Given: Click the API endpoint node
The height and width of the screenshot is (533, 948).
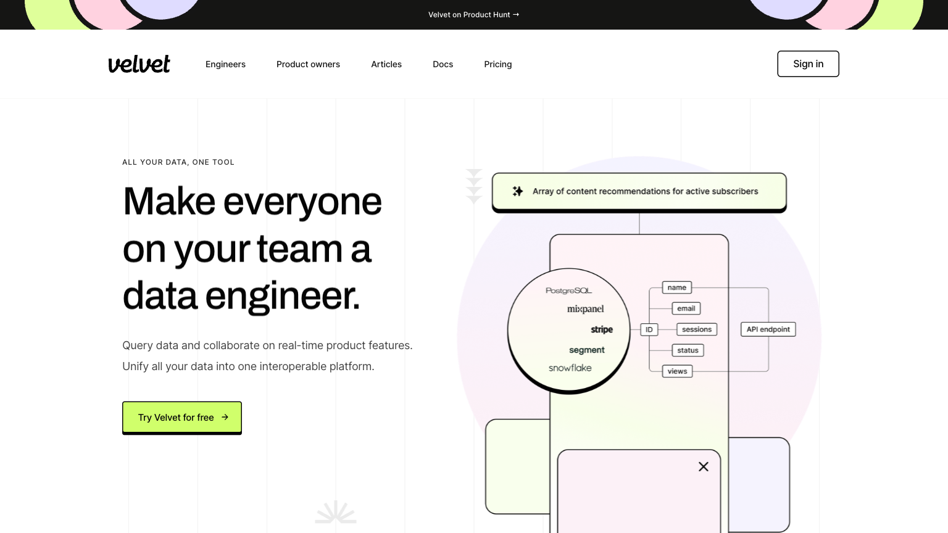Looking at the screenshot, I should coord(768,329).
